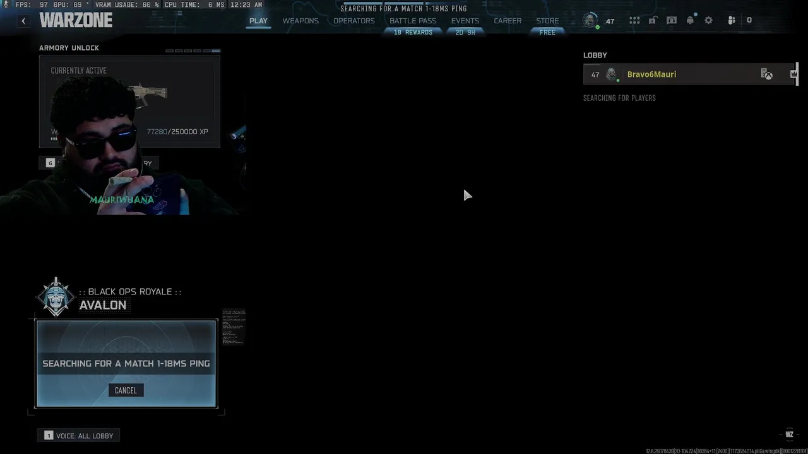
Task: Click the Black Ops Royale skull emblem
Action: [x=56, y=296]
